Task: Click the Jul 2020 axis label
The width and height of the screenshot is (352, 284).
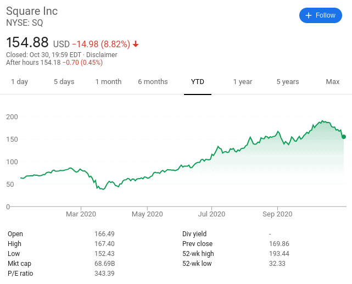Action: point(211,214)
